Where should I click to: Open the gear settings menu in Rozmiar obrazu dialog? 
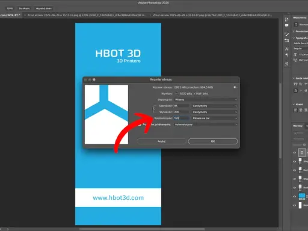pos(235,87)
